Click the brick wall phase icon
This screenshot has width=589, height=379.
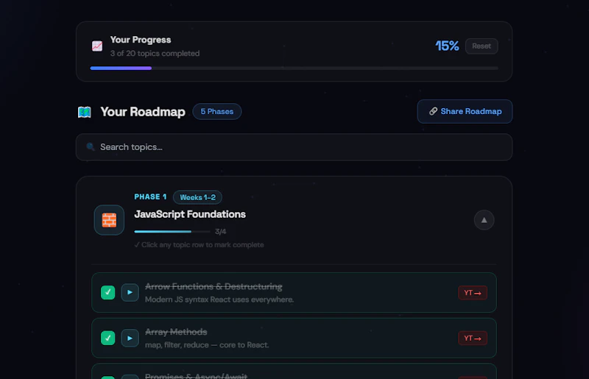[x=109, y=220]
